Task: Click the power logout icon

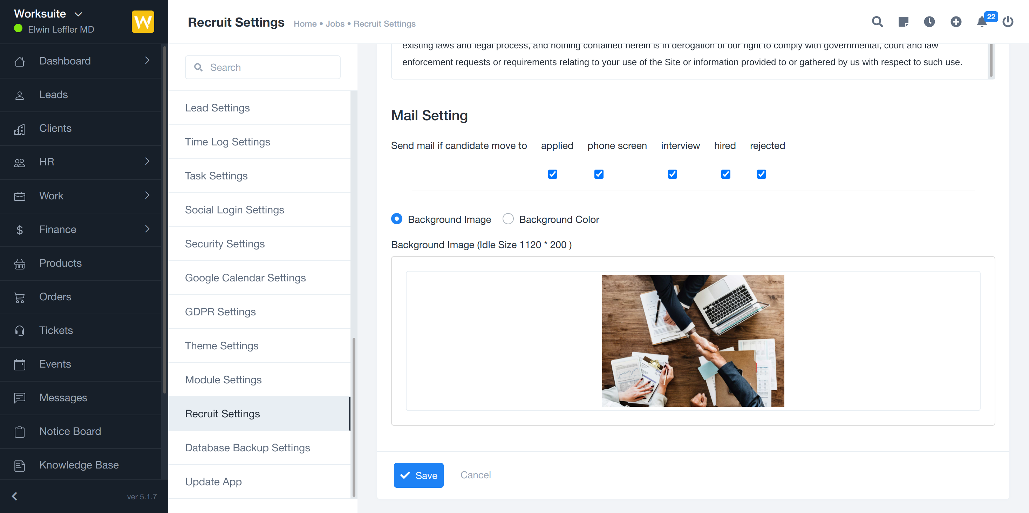Action: pyautogui.click(x=1008, y=22)
